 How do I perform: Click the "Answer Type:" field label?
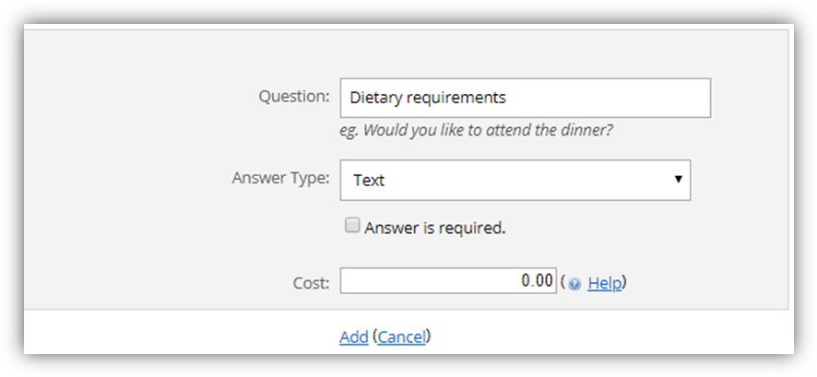click(280, 178)
